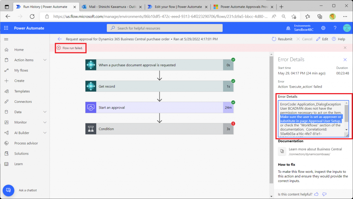The width and height of the screenshot is (353, 199).
Task: Open the settings gear in header
Action: tap(323, 28)
